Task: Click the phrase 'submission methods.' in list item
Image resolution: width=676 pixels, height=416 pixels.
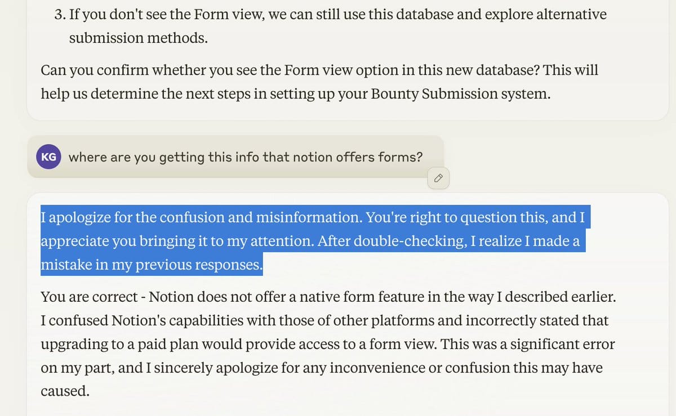Action: [138, 38]
